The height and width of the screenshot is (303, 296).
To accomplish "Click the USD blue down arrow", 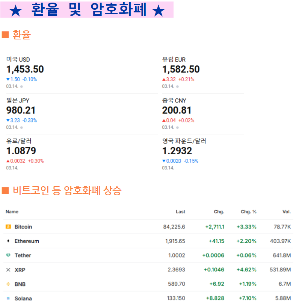I will (8, 79).
